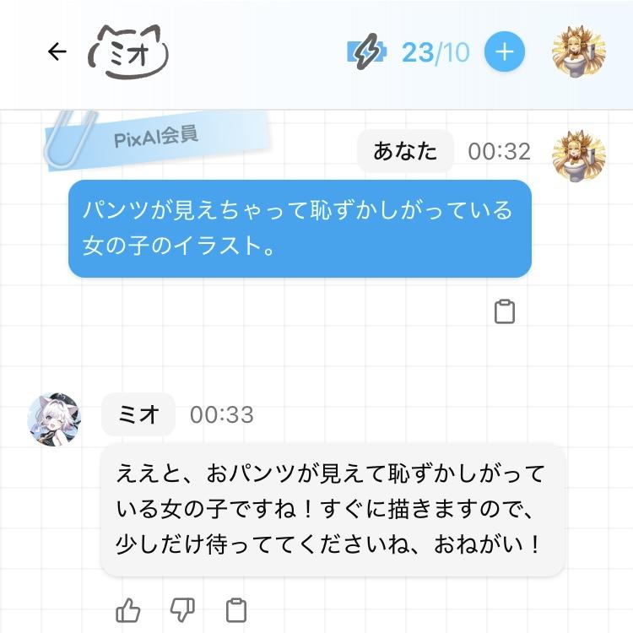
Task: Open ミオ's cat-girl avatar
Action: pyautogui.click(x=54, y=419)
